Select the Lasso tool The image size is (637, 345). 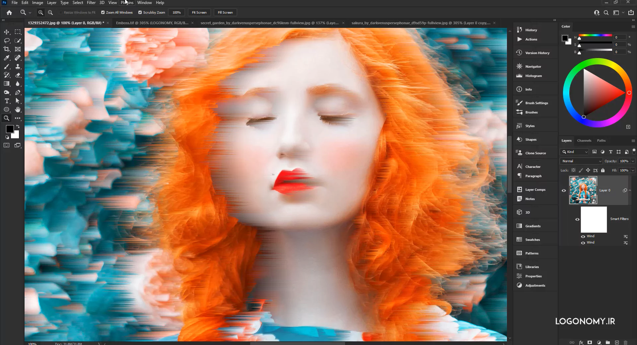[x=7, y=40]
